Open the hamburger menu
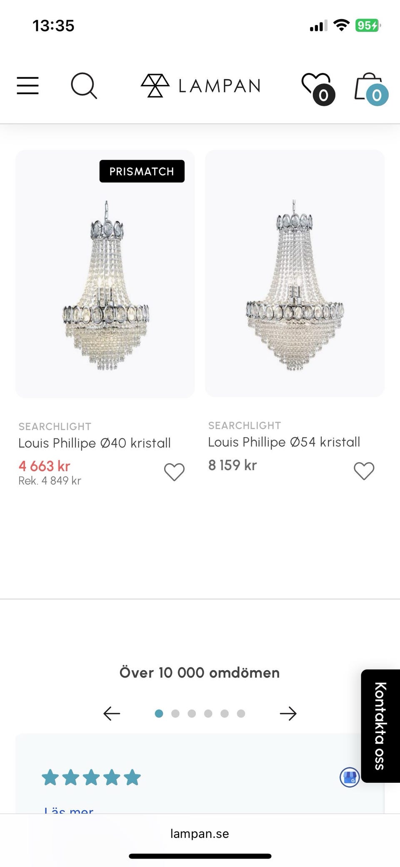Image resolution: width=400 pixels, height=867 pixels. pyautogui.click(x=27, y=86)
